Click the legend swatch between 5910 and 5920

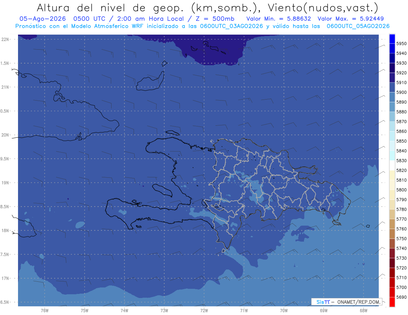(392, 77)
